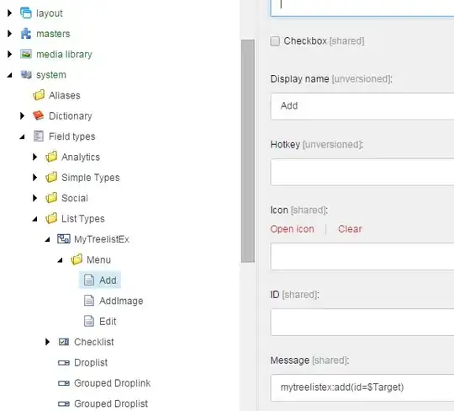Screen dimensions: 454x411
Task: Click the content tree vertical scrollbar
Action: click(x=248, y=151)
